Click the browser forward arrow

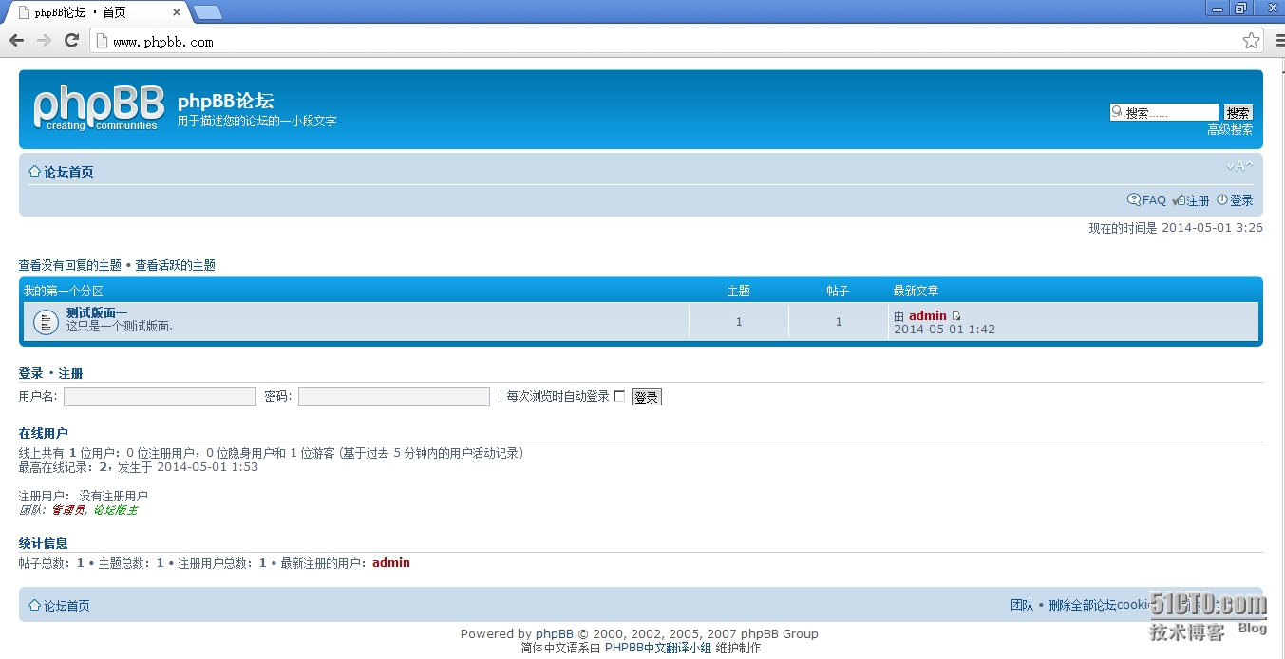click(44, 41)
